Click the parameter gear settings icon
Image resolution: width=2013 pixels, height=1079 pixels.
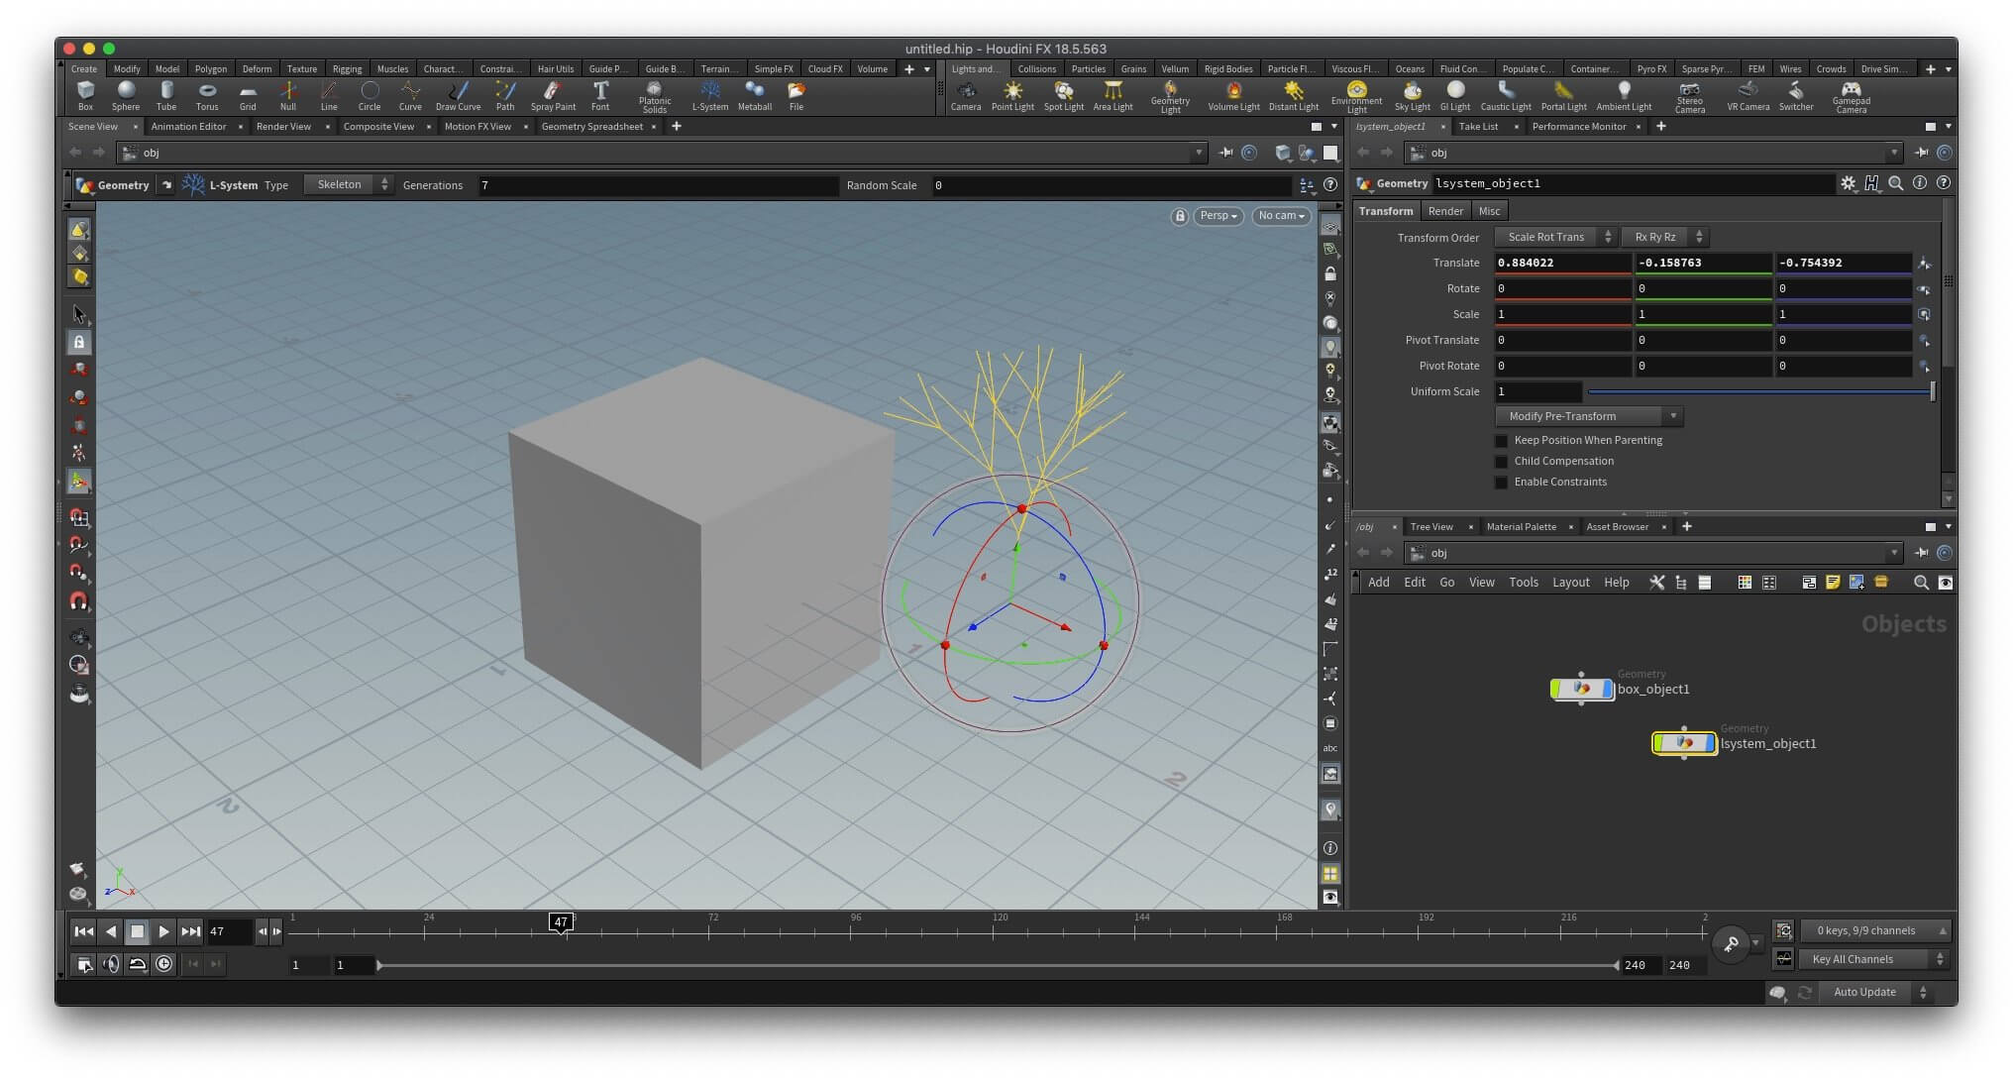click(x=1849, y=183)
